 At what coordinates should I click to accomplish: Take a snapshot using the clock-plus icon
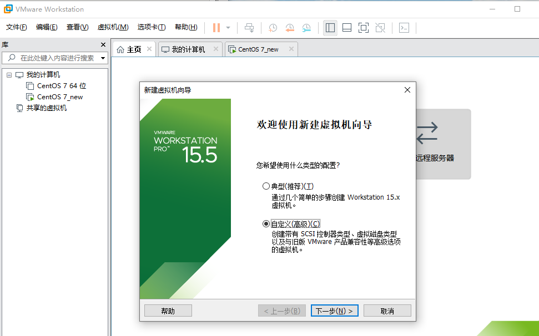[x=273, y=28]
